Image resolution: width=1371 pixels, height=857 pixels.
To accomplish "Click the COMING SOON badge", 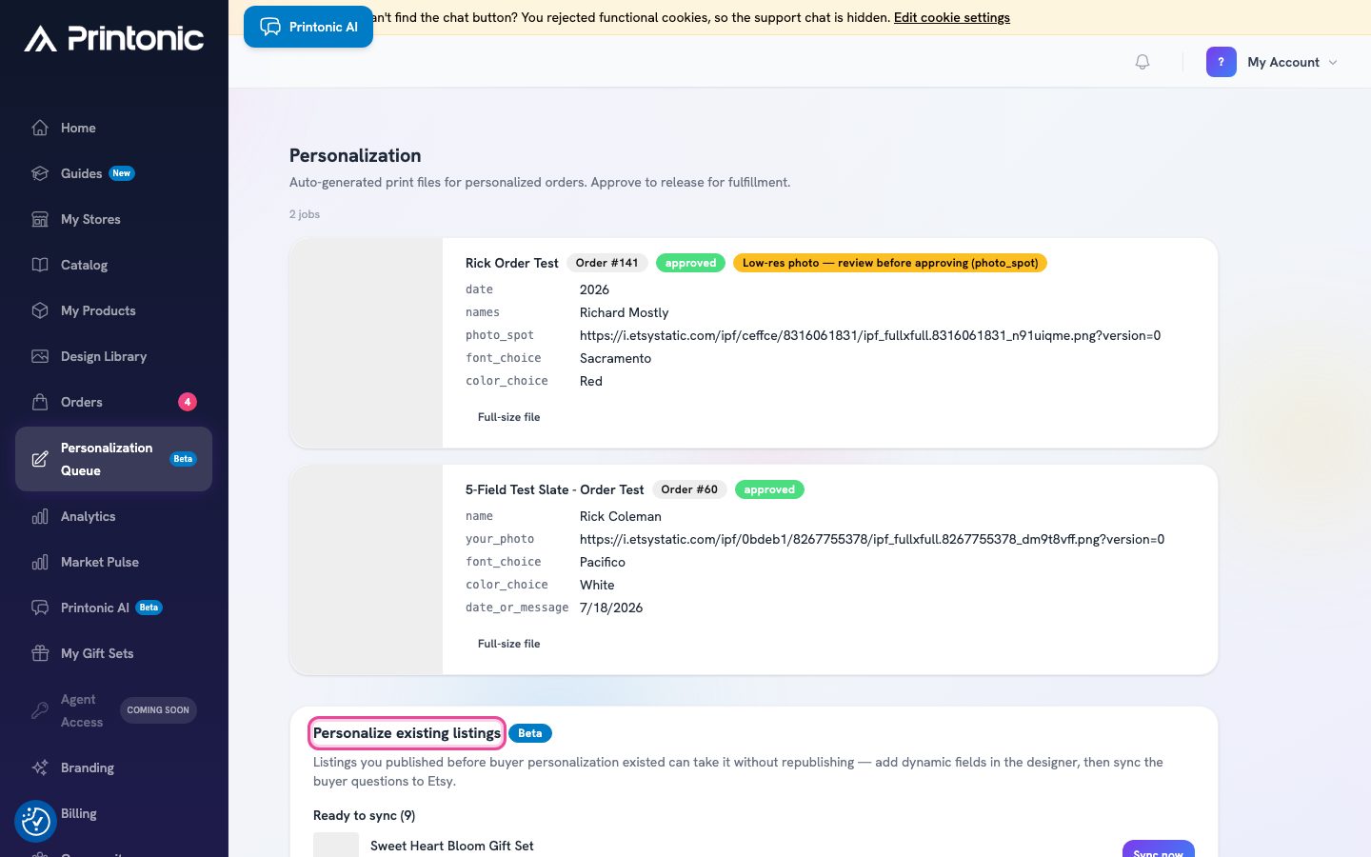I will 158,710.
